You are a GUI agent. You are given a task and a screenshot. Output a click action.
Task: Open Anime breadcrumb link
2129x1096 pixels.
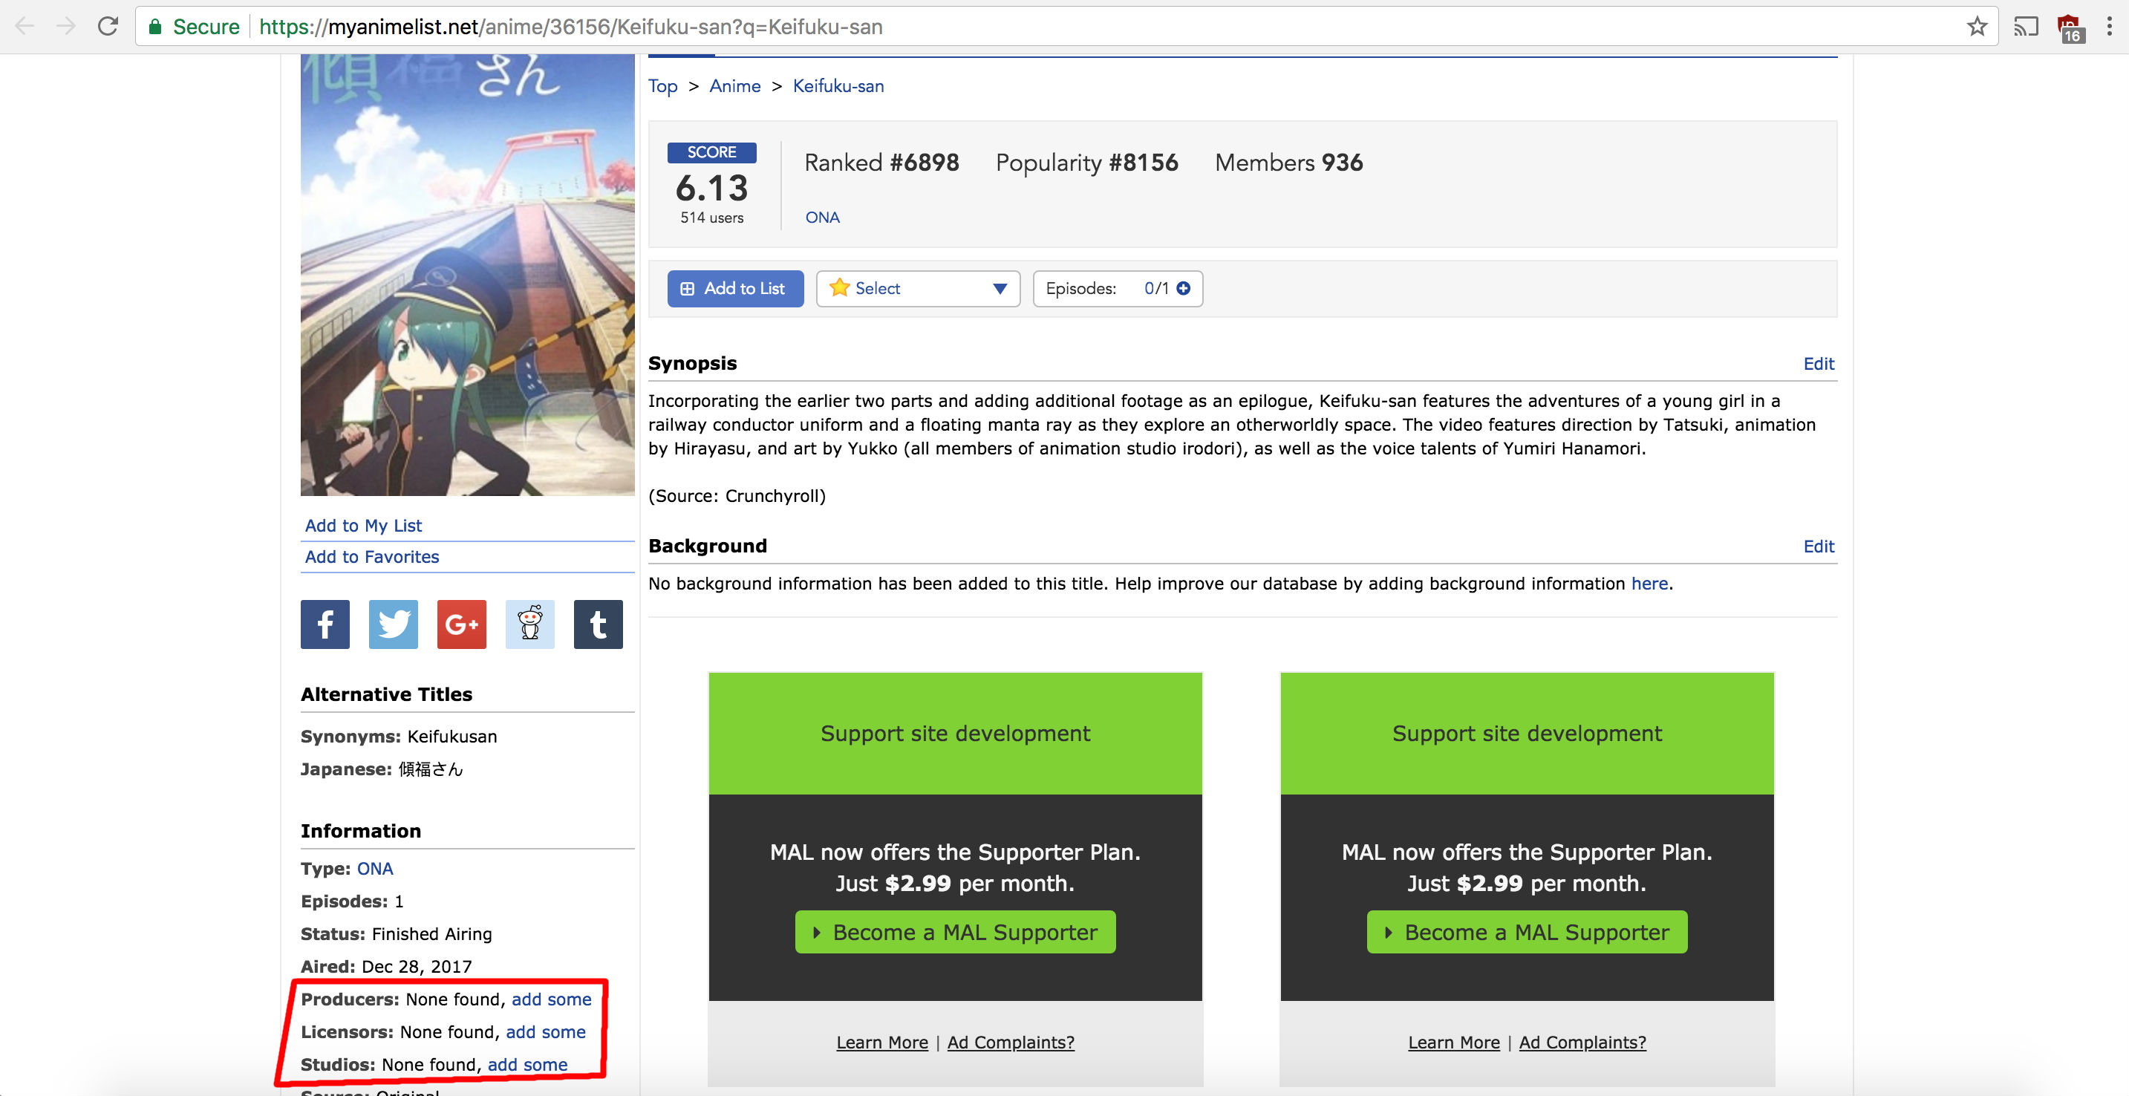point(734,86)
